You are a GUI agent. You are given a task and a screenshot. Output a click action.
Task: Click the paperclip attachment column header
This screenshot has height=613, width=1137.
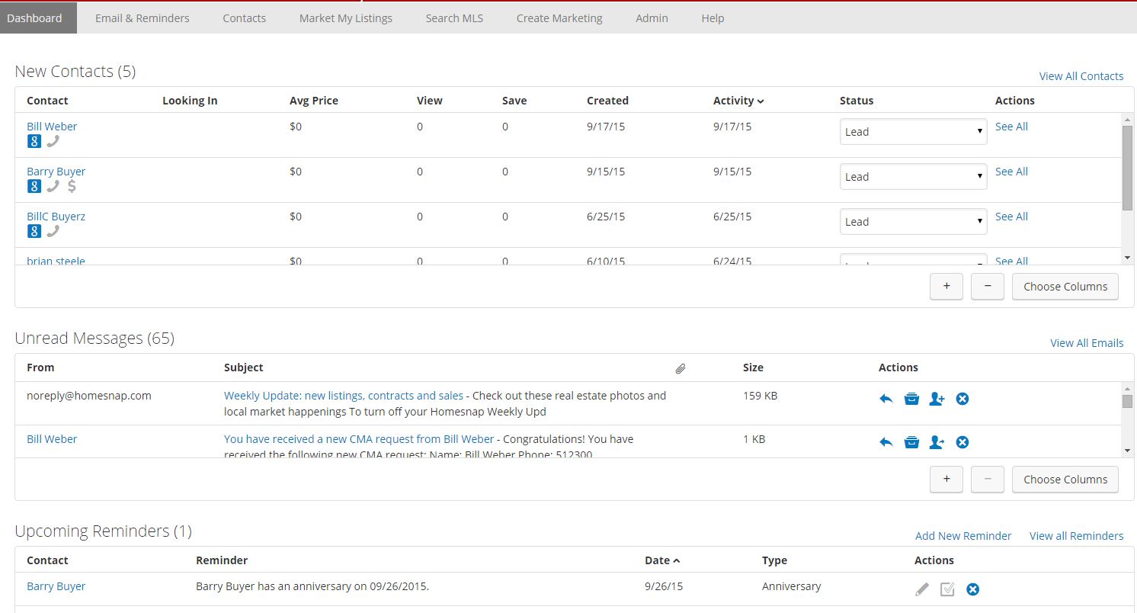point(681,368)
